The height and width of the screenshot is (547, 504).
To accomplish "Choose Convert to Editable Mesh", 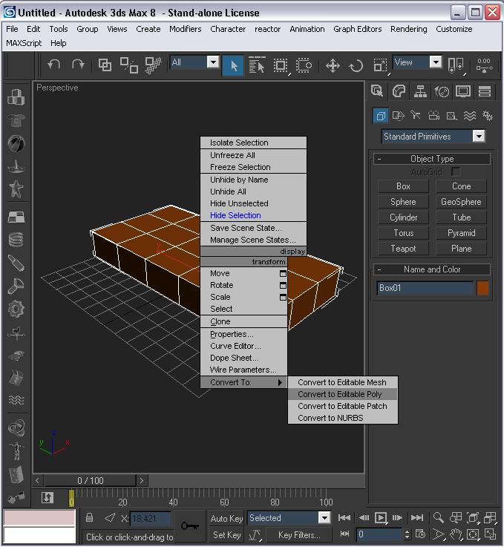I will point(342,382).
